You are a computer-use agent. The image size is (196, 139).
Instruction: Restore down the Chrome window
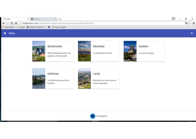point(186,19)
